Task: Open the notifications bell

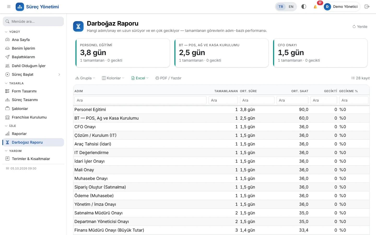Action: coord(315,7)
